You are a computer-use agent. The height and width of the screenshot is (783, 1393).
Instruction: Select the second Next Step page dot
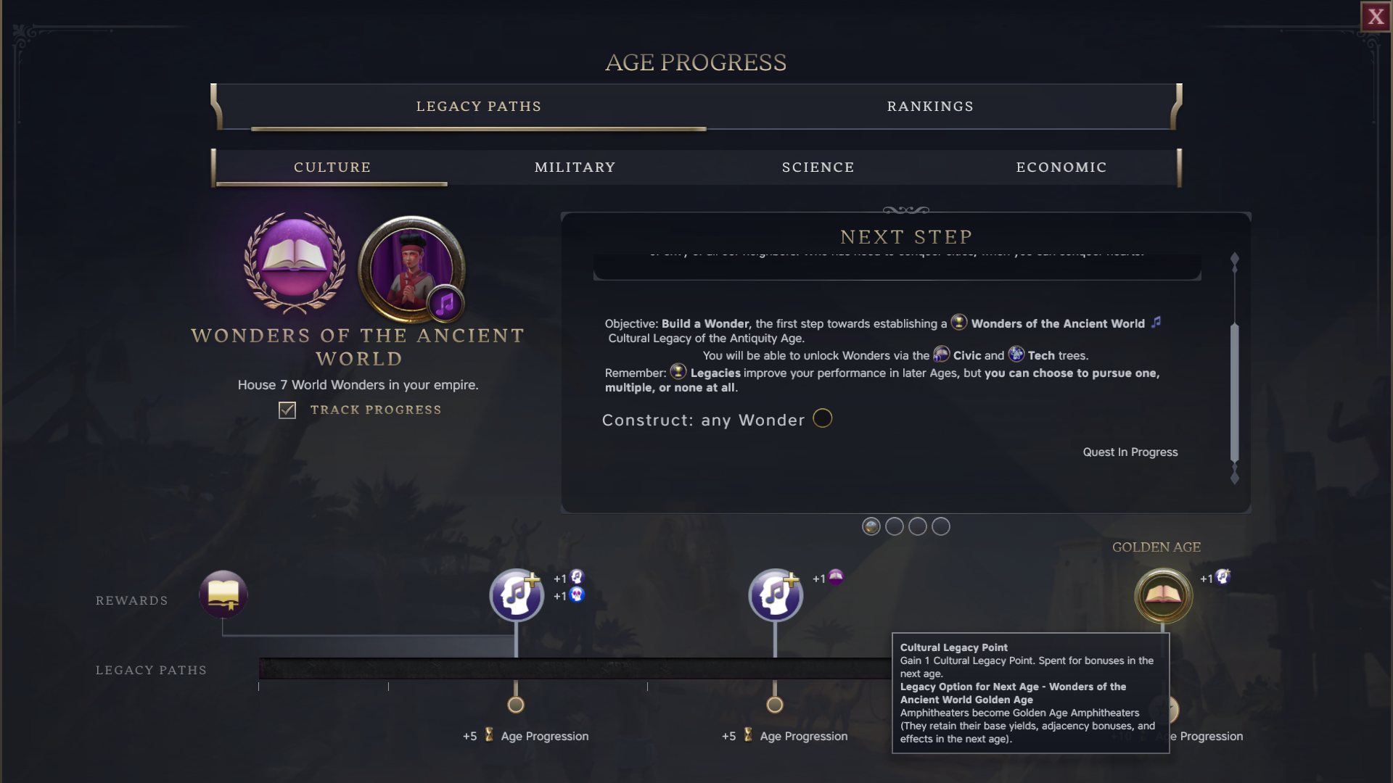tap(895, 526)
